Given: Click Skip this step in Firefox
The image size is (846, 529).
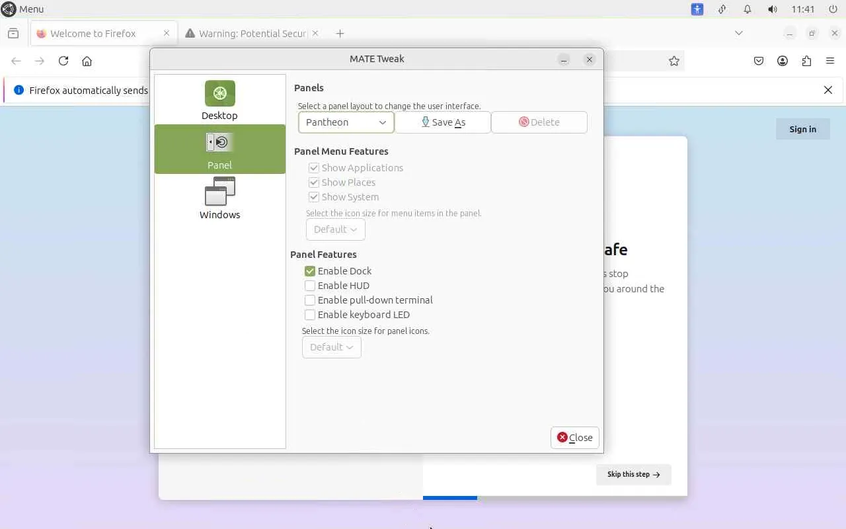Looking at the screenshot, I should (634, 474).
